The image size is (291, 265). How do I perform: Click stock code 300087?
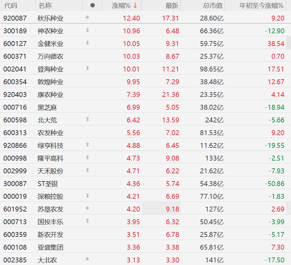15,184
